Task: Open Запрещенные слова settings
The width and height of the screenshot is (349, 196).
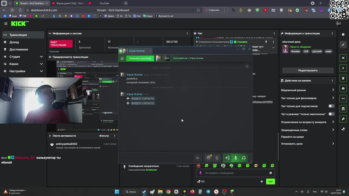Action: 308,130
